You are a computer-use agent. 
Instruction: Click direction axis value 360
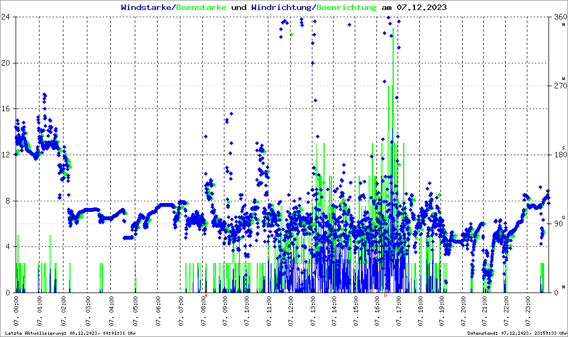[561, 17]
